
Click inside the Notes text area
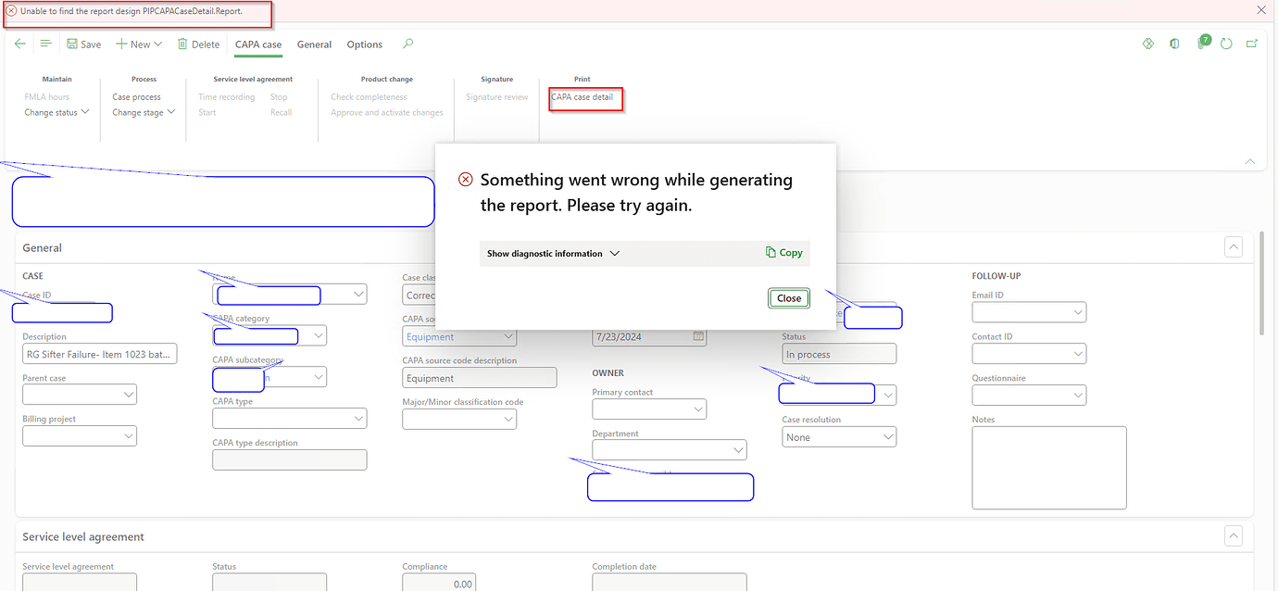1049,468
